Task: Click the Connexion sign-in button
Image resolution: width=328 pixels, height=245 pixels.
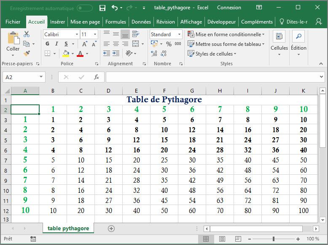Action: click(229, 8)
